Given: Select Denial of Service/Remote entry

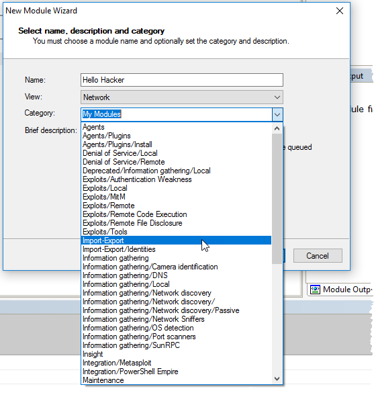Looking at the screenshot, I should (x=177, y=162).
